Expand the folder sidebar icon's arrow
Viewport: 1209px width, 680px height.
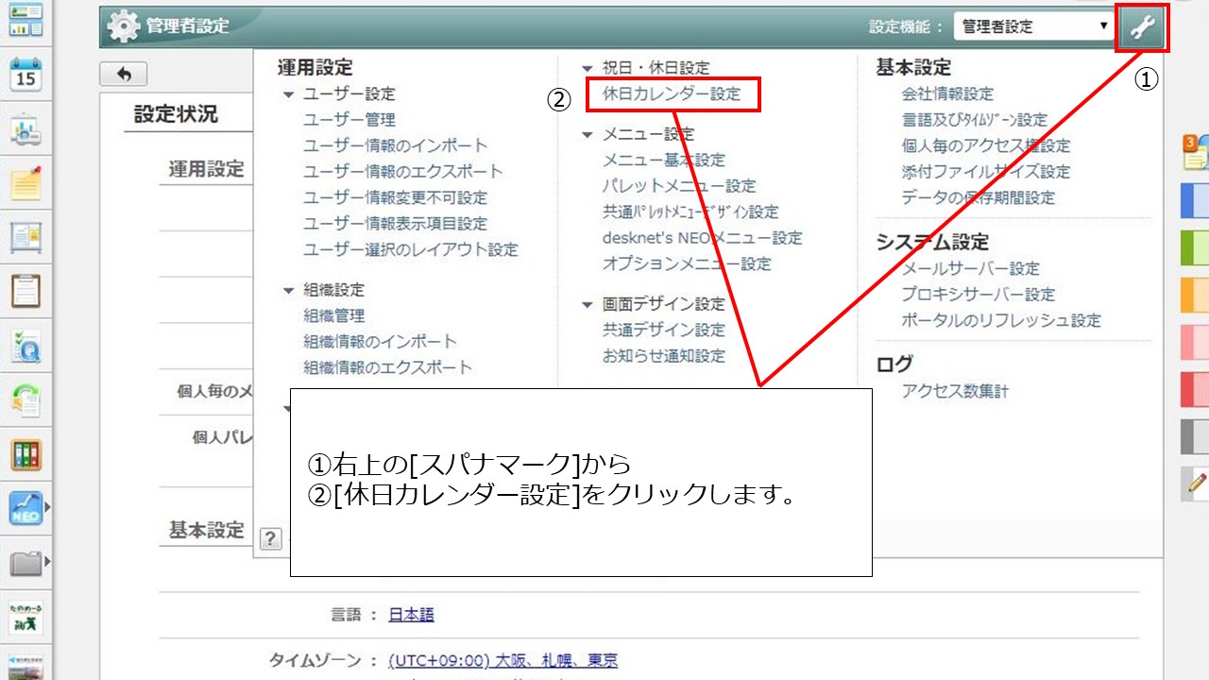click(x=46, y=564)
